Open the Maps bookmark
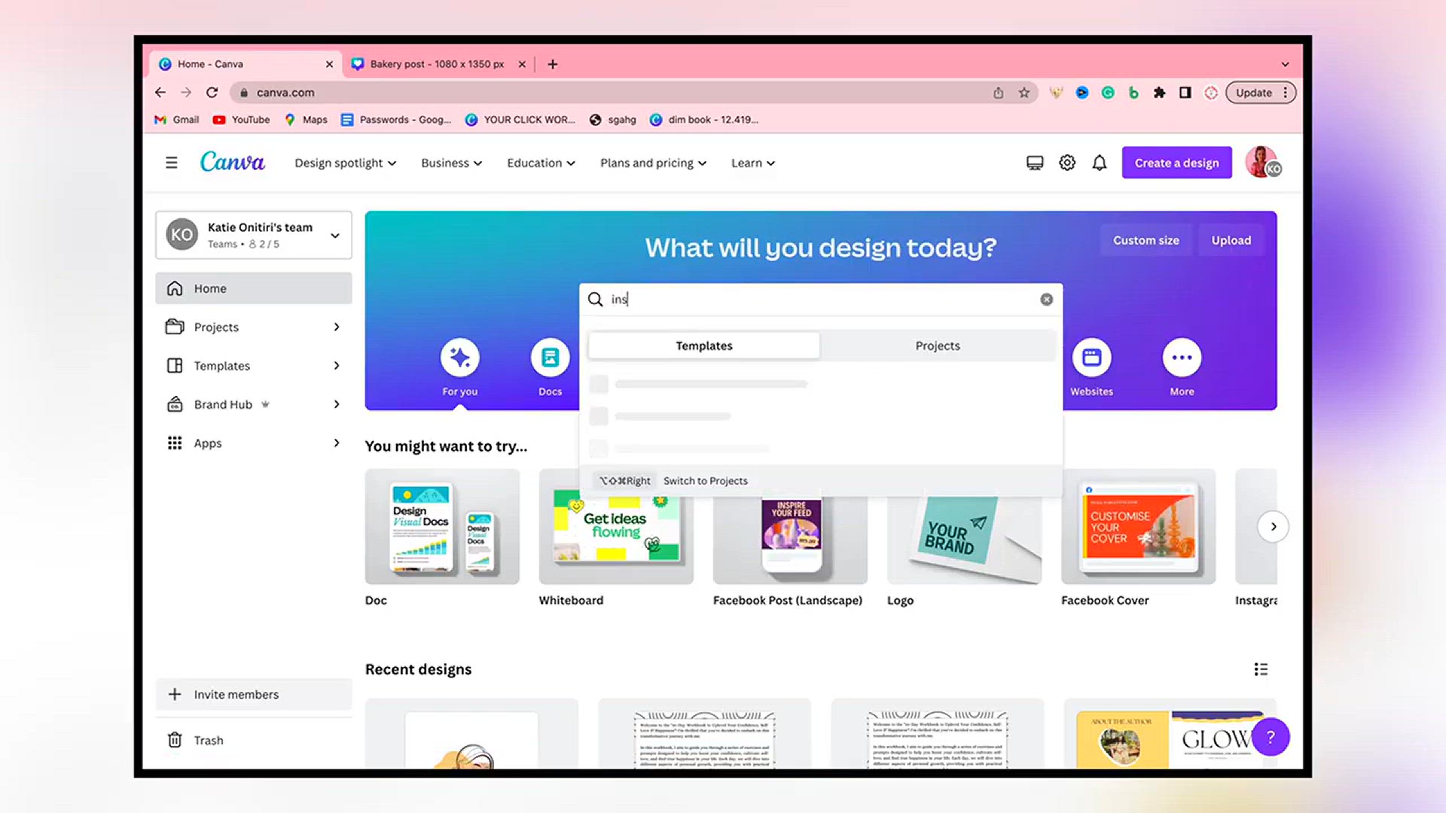The width and height of the screenshot is (1446, 813). tap(306, 120)
